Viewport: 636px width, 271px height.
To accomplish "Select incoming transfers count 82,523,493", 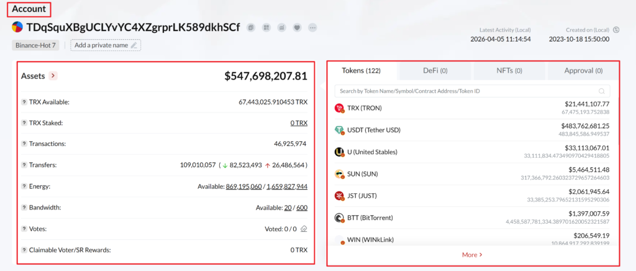I will [246, 165].
